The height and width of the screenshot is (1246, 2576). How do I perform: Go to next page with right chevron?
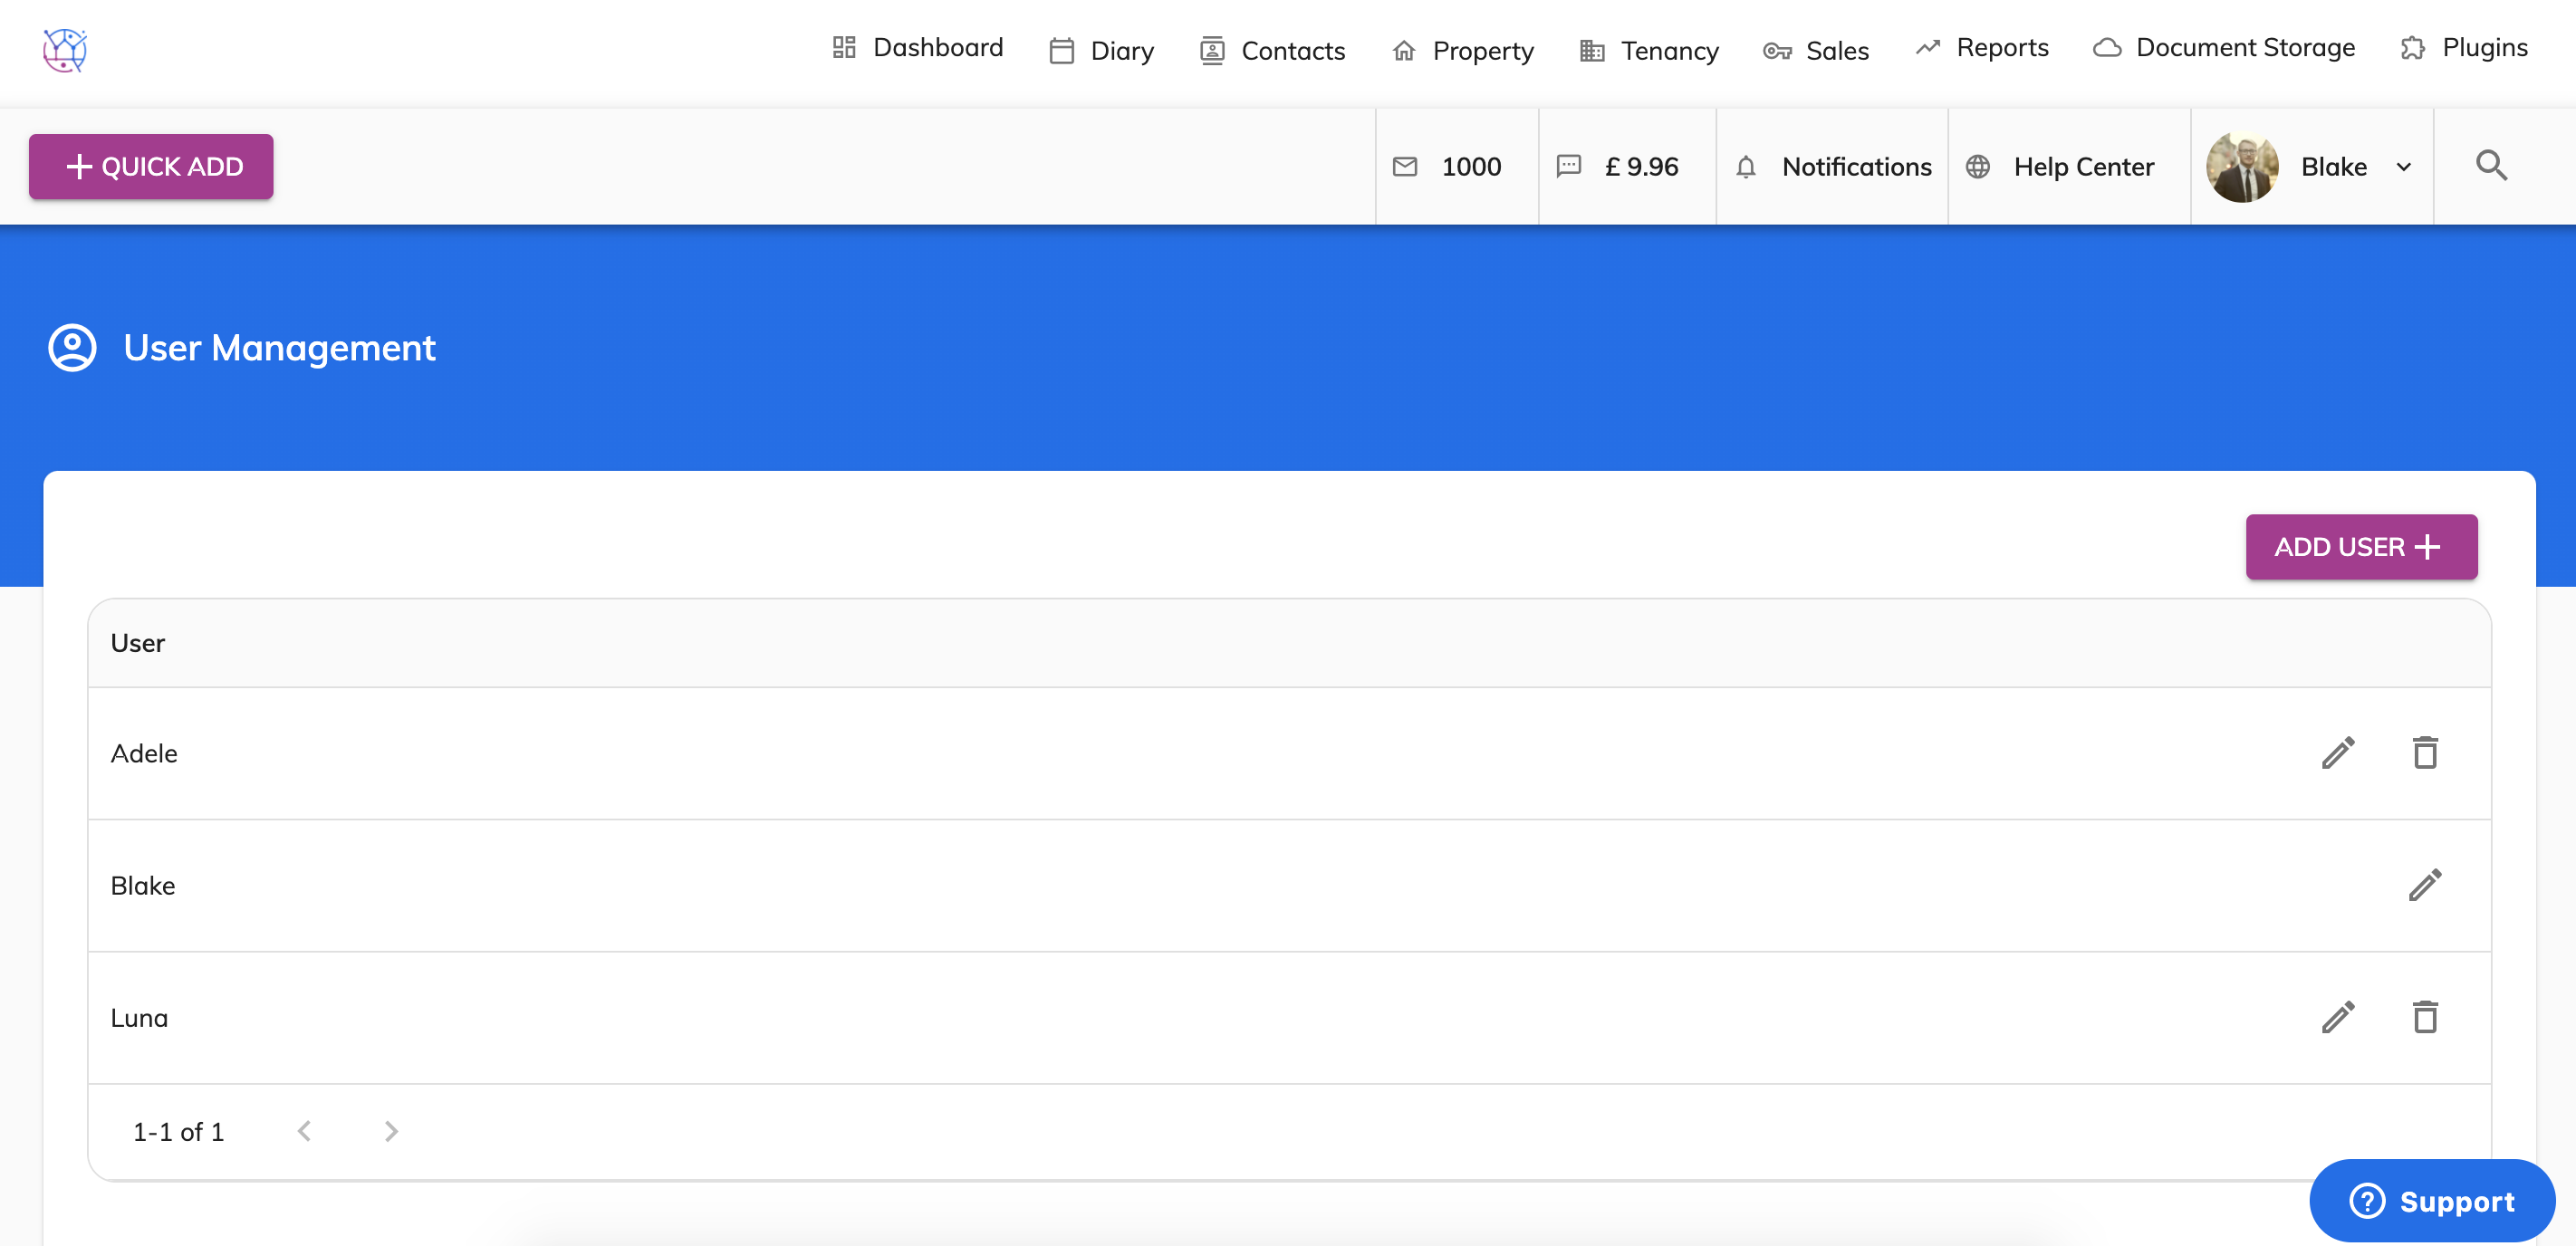tap(391, 1131)
